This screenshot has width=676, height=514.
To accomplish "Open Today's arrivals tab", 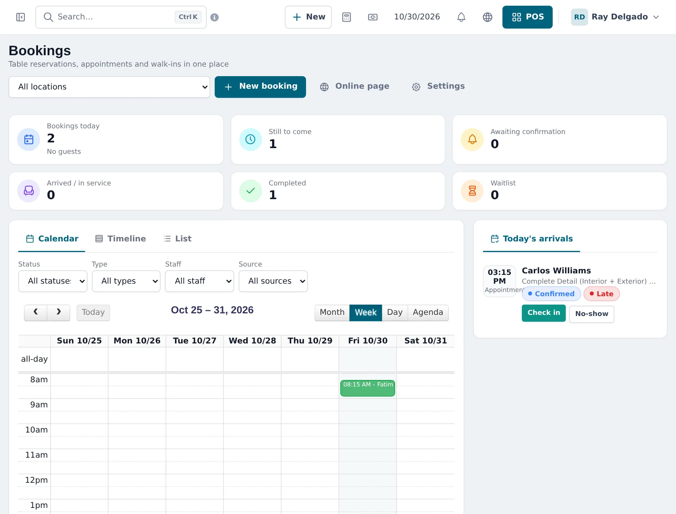I will point(531,239).
